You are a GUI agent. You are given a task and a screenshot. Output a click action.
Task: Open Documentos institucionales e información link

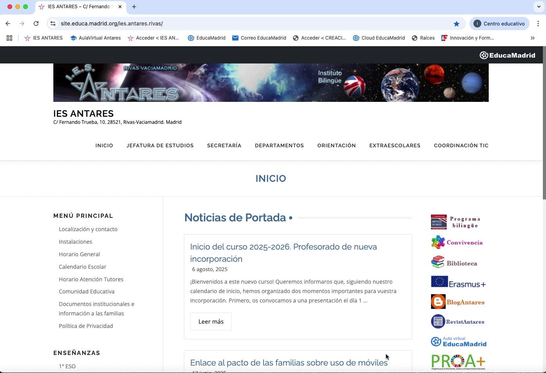click(x=96, y=309)
